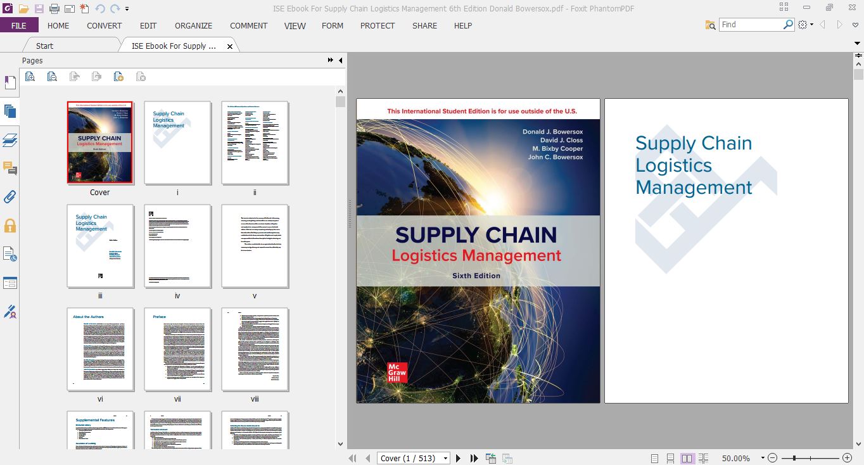Viewport: 864px width, 465px height.
Task: Redo the last action
Action: click(115, 8)
